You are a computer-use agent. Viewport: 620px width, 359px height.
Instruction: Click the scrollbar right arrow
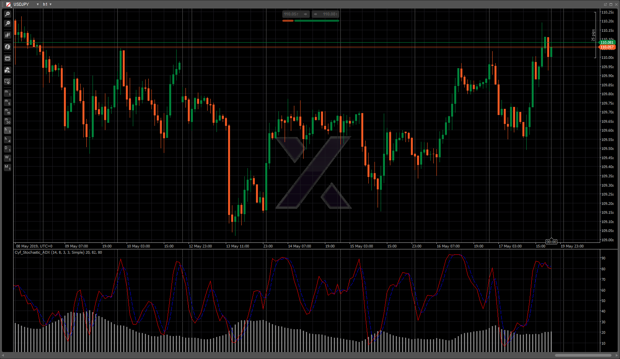click(x=617, y=356)
